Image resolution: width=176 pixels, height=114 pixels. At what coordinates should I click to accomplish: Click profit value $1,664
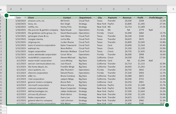click(x=141, y=91)
